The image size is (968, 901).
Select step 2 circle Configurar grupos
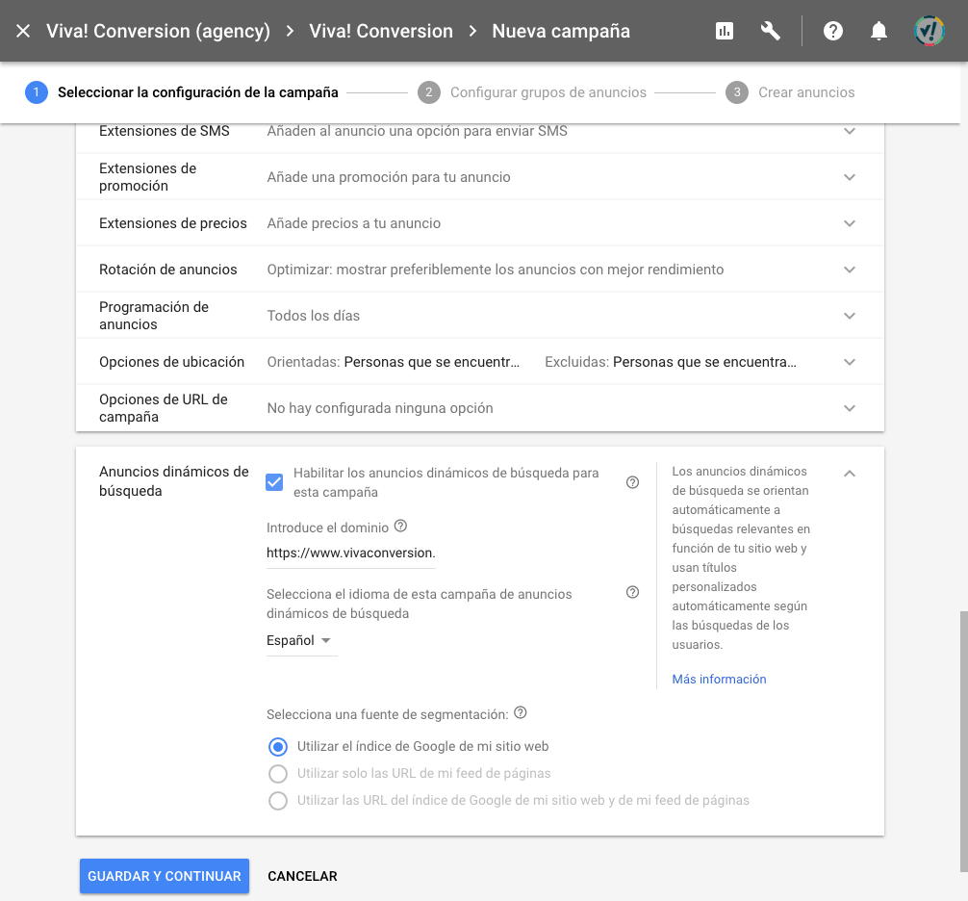pos(428,92)
